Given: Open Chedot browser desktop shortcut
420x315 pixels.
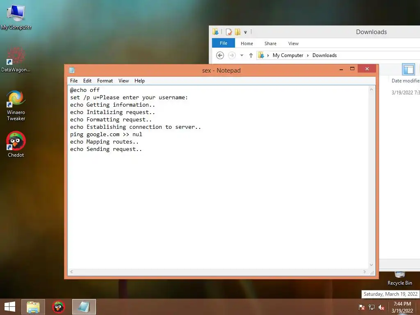Looking at the screenshot, I should pos(16,144).
